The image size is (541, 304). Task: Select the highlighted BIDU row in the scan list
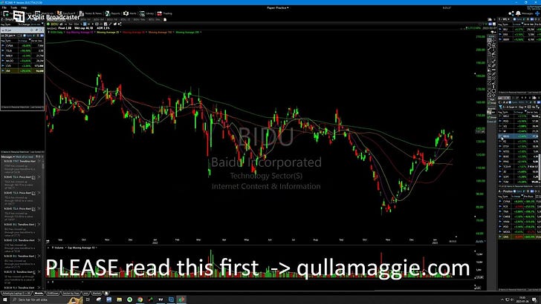[519, 136]
